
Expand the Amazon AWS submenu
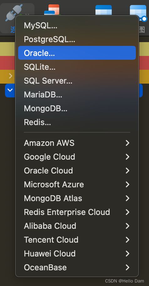[x=77, y=143]
